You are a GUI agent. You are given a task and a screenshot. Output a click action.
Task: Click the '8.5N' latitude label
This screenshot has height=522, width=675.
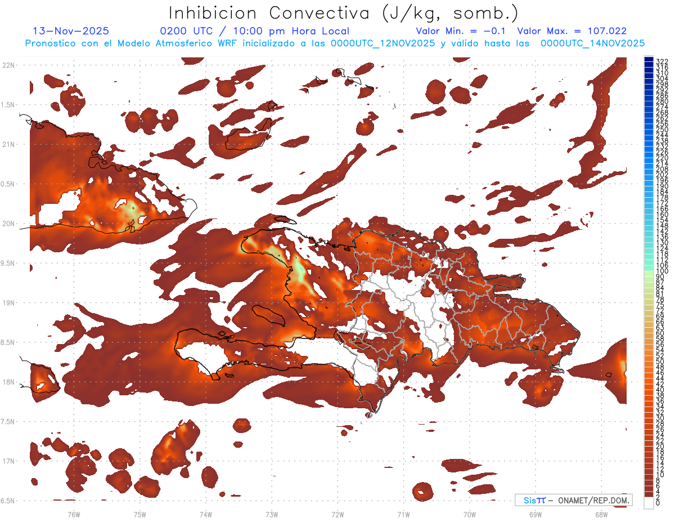click(x=8, y=342)
